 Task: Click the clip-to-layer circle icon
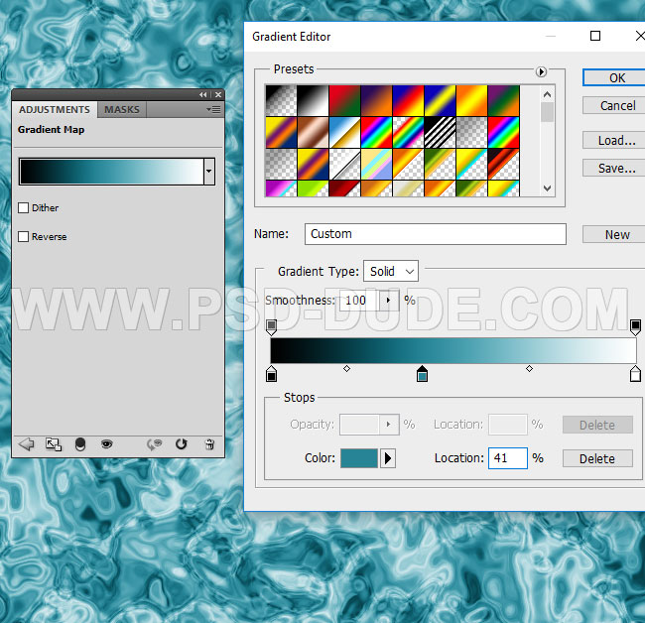click(x=80, y=444)
